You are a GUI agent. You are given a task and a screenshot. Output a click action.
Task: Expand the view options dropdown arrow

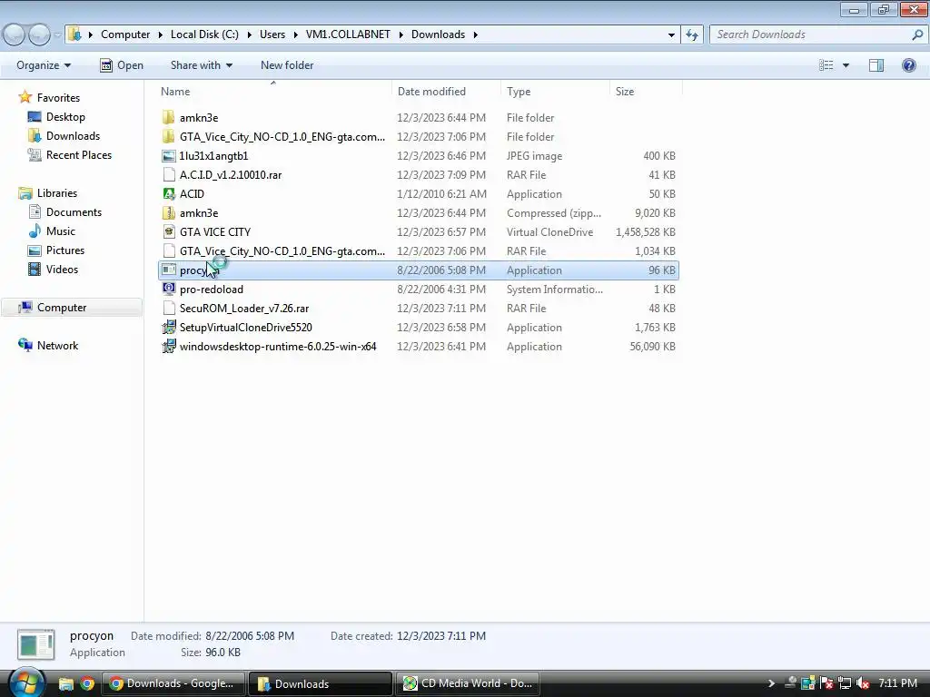click(x=846, y=65)
